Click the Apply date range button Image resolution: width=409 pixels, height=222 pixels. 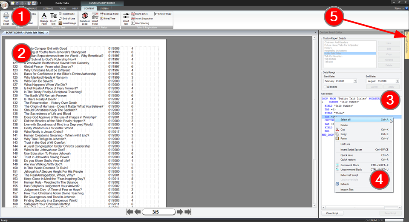(391, 87)
